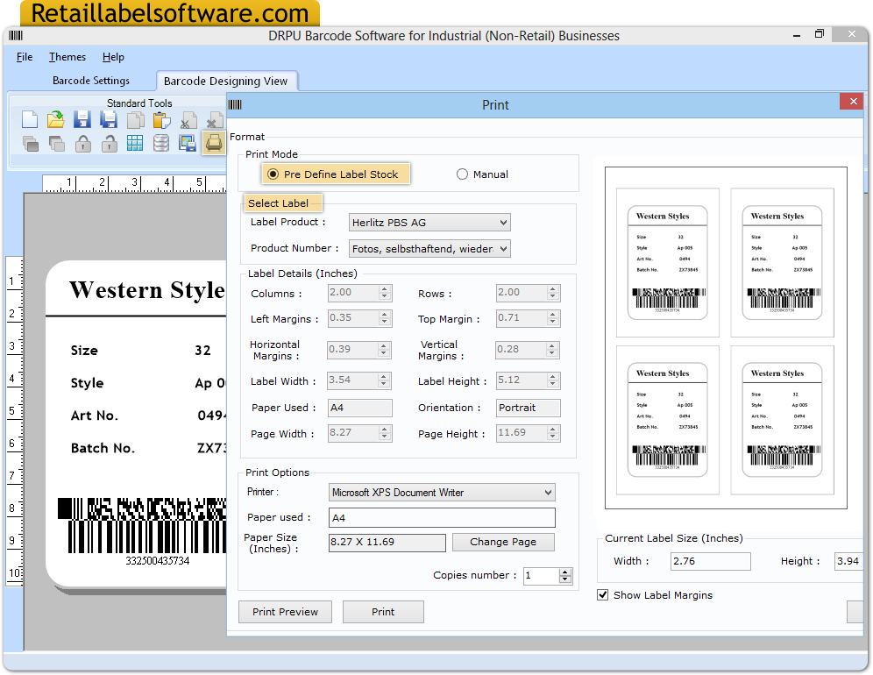Screen dimensions: 873x675
Task: Select the Manual print mode radio
Action: 462,174
